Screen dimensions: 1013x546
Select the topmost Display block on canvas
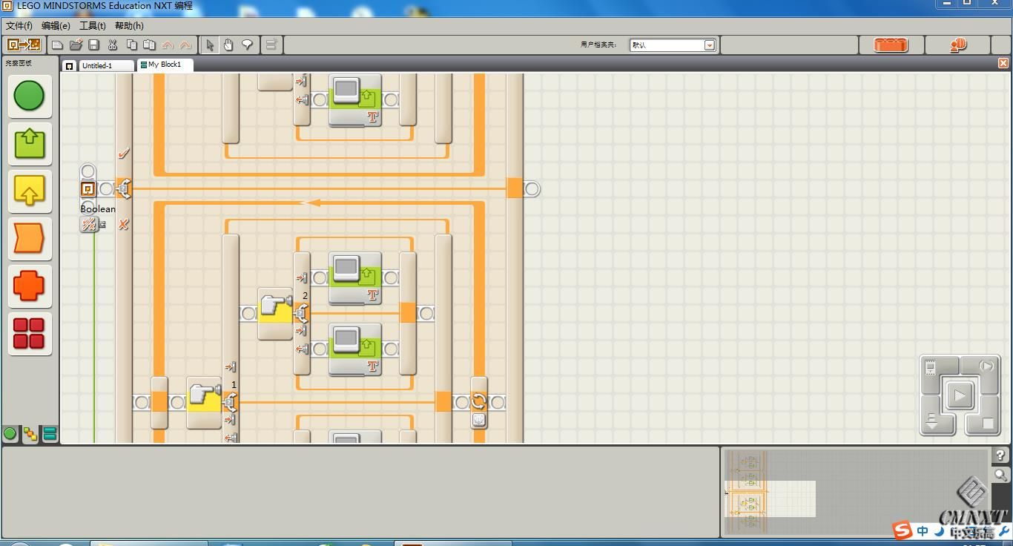[355, 99]
